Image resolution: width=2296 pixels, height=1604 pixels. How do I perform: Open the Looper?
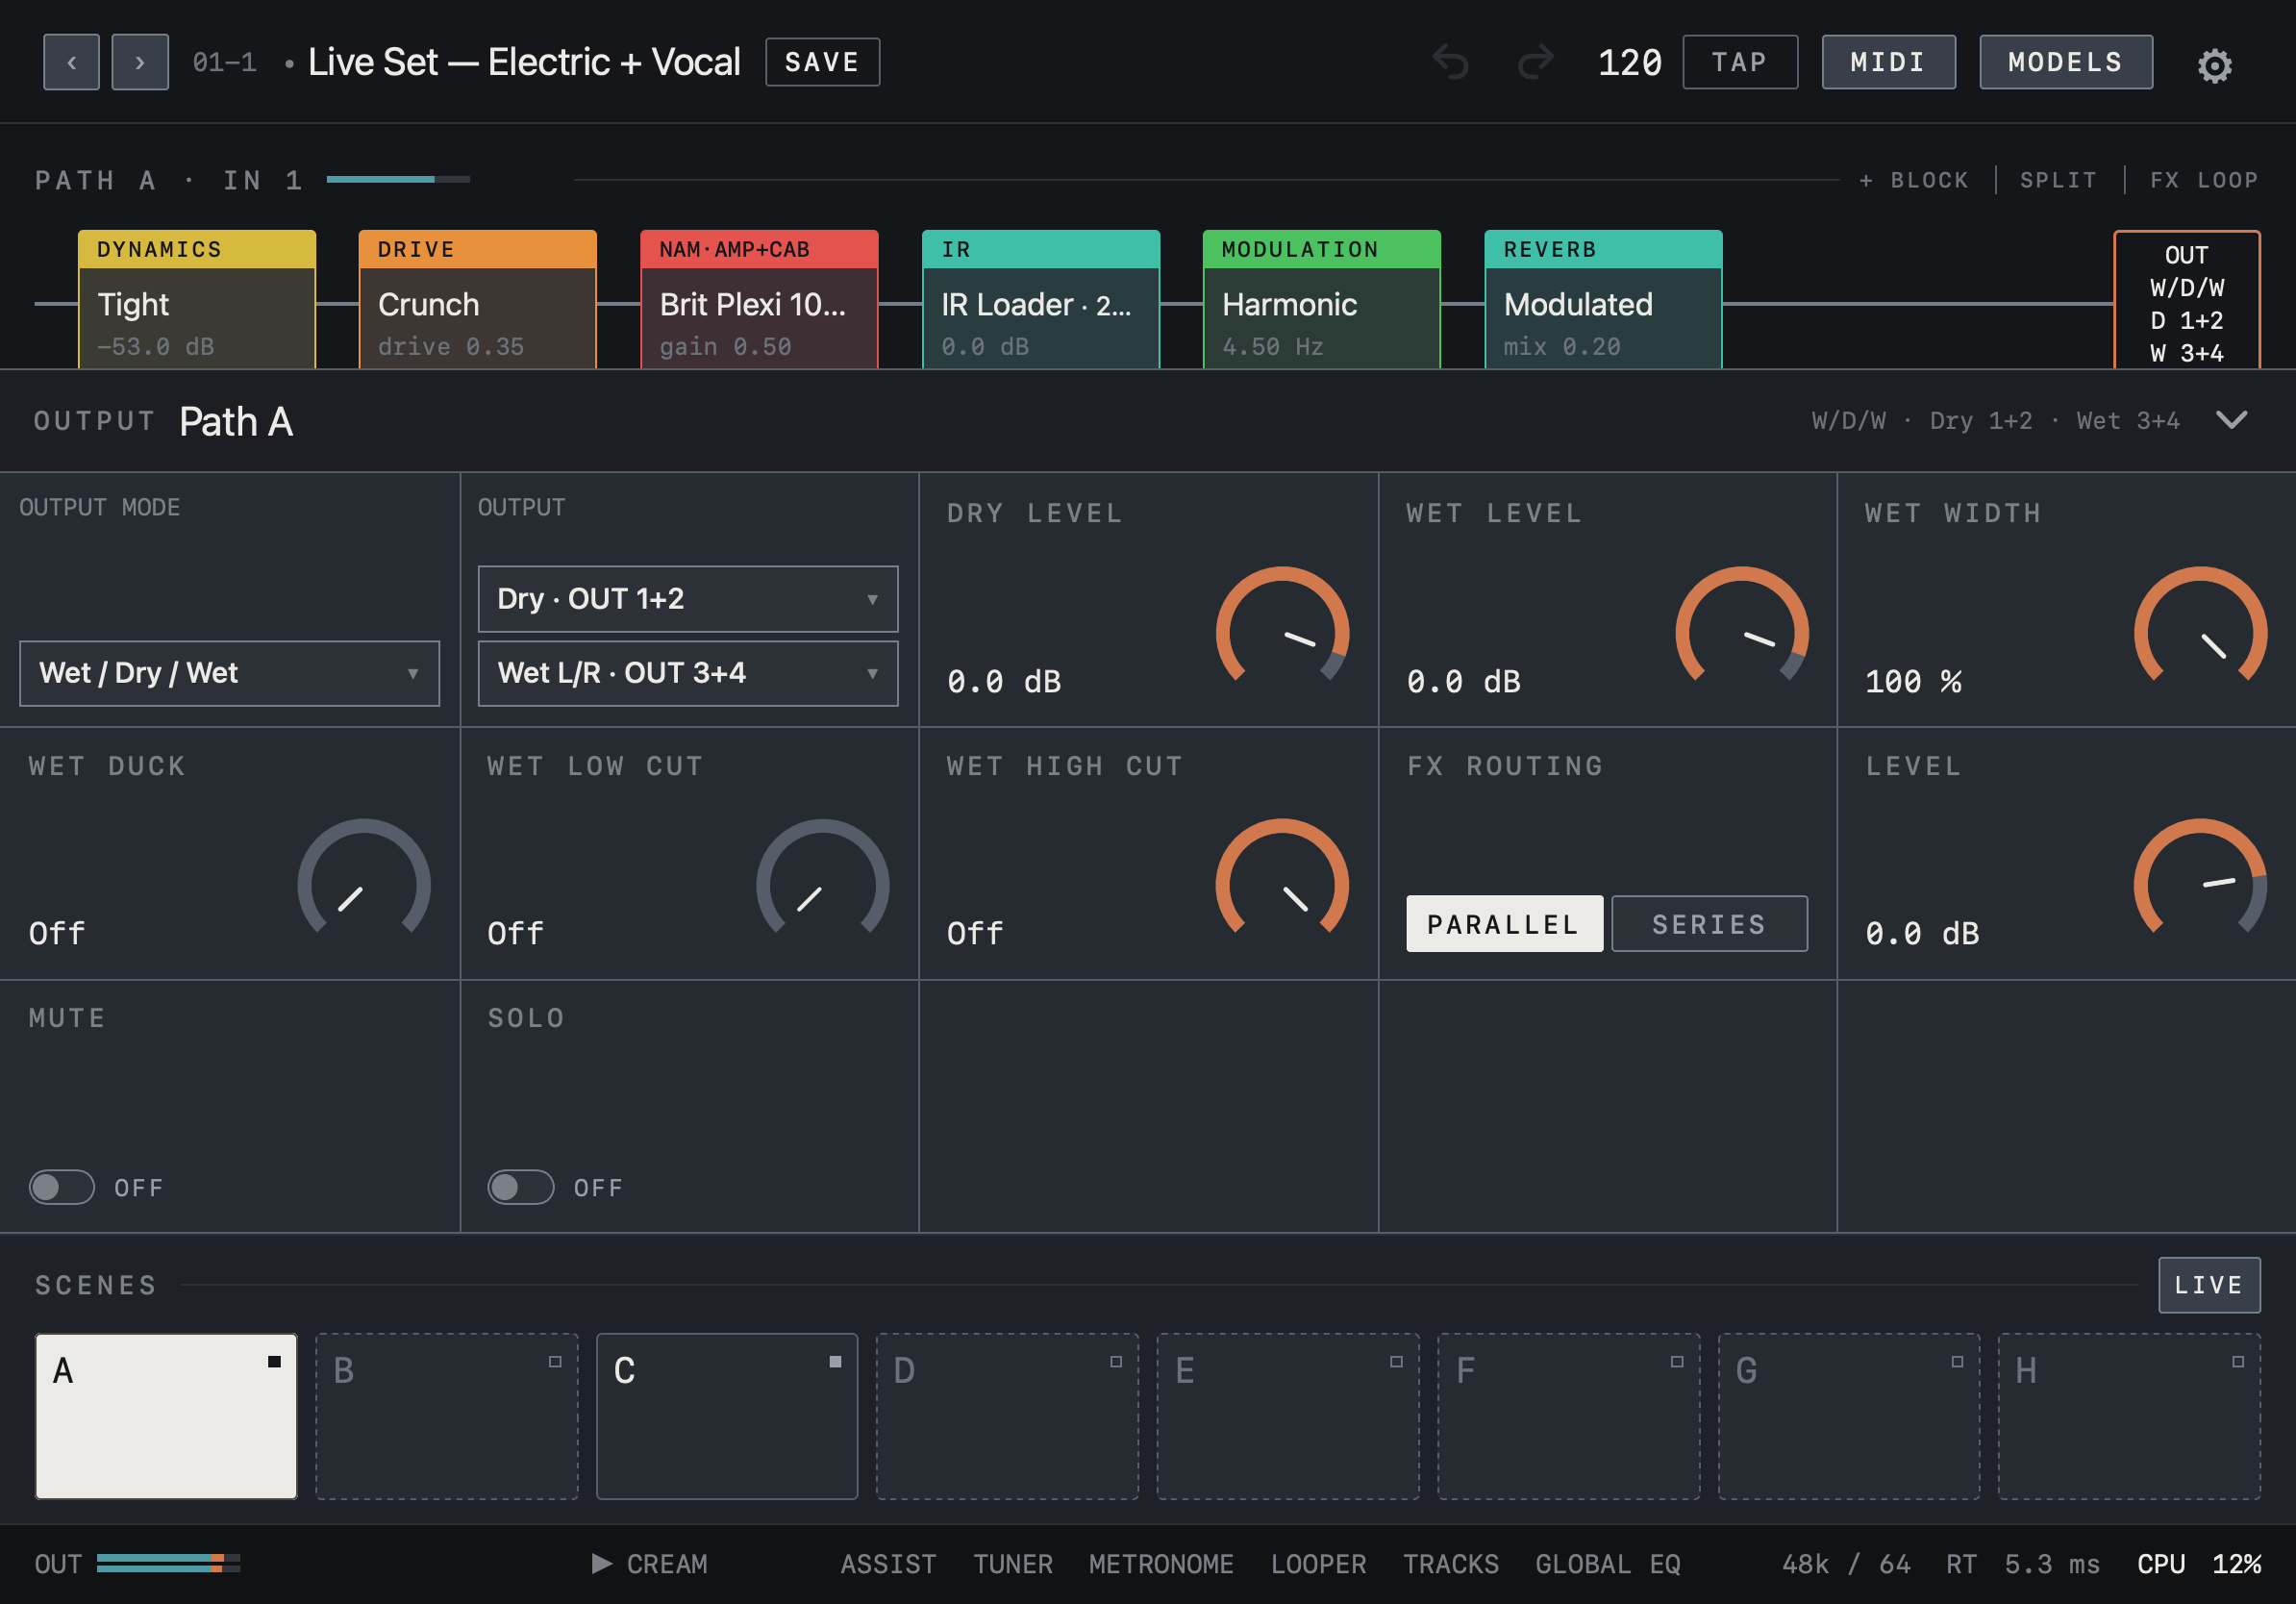coord(1318,1564)
